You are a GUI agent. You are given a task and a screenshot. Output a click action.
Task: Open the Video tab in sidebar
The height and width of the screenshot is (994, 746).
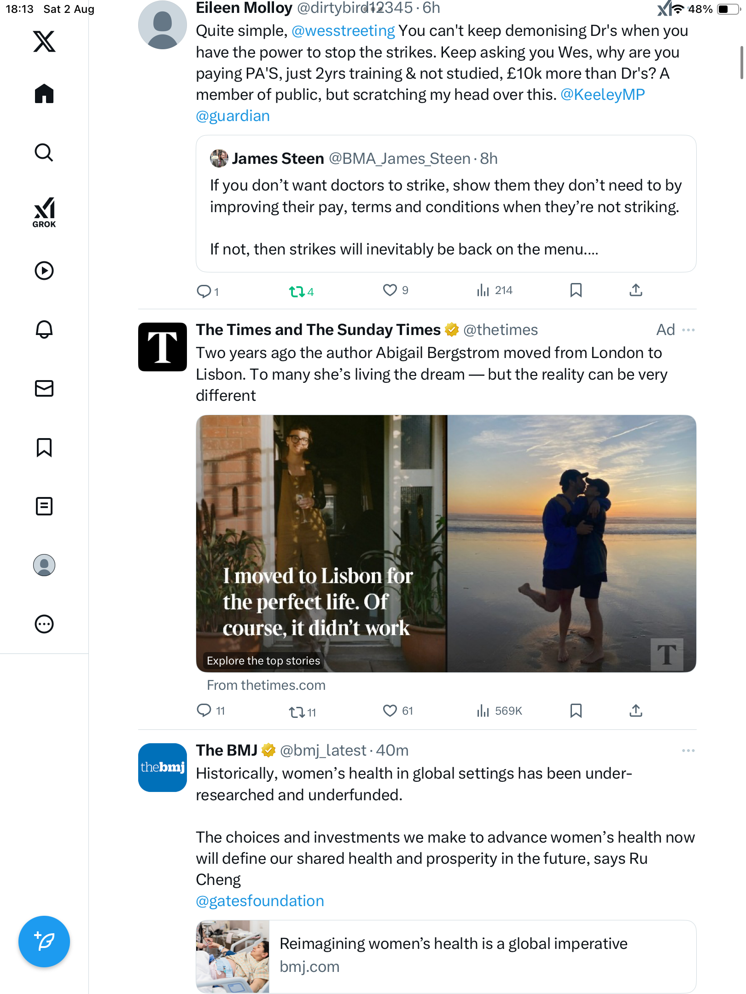[x=44, y=271]
